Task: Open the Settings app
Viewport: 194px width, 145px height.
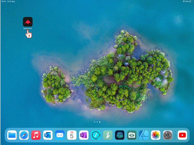Action: point(168,135)
